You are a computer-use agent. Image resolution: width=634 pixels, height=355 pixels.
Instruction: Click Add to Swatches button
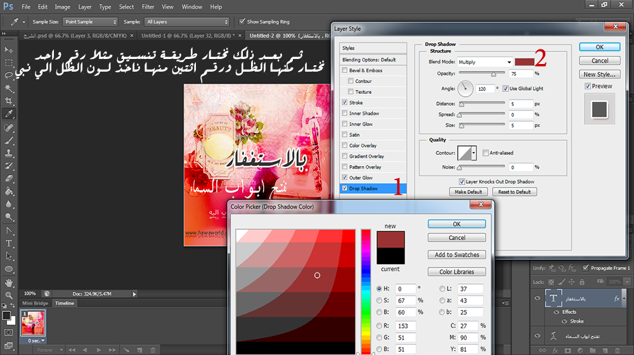(x=456, y=255)
